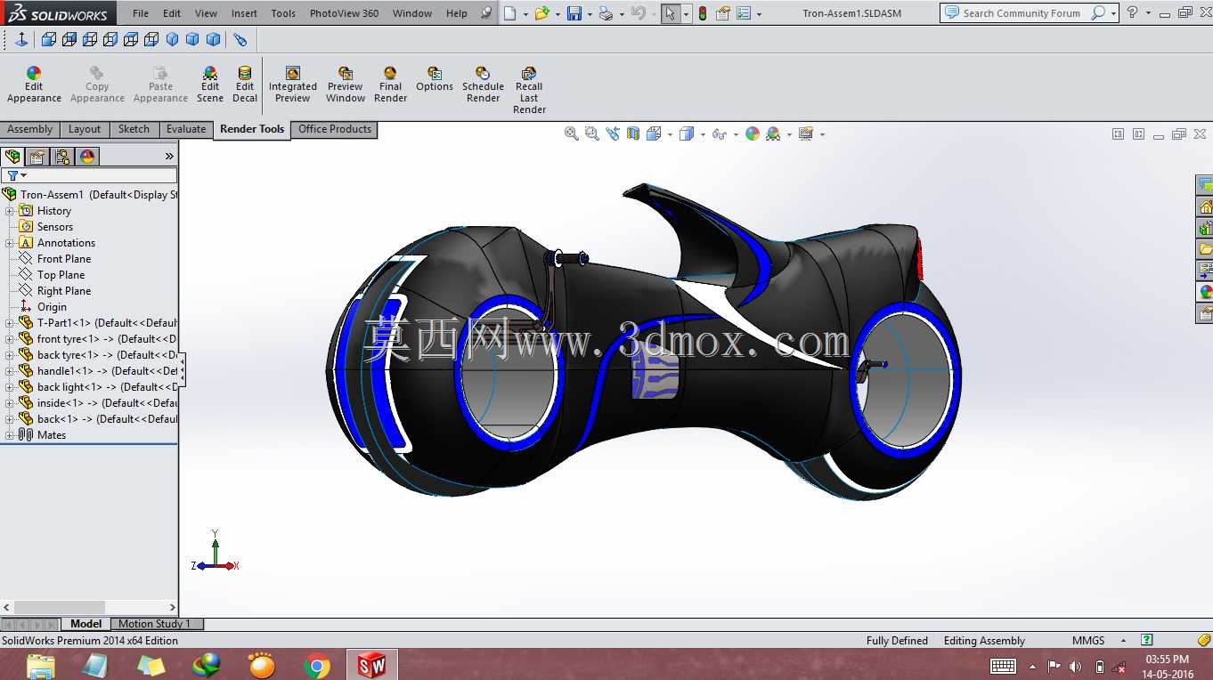Open the ConfigurationManager tab

62,157
